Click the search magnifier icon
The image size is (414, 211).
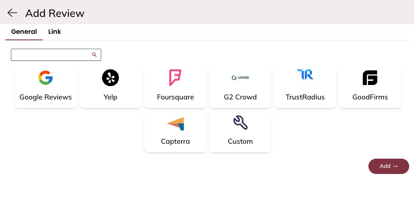coord(94,55)
